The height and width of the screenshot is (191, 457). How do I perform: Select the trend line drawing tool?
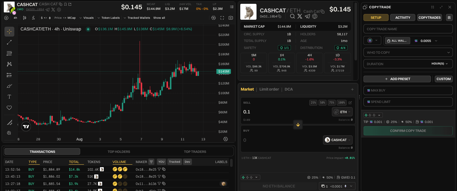9,42
